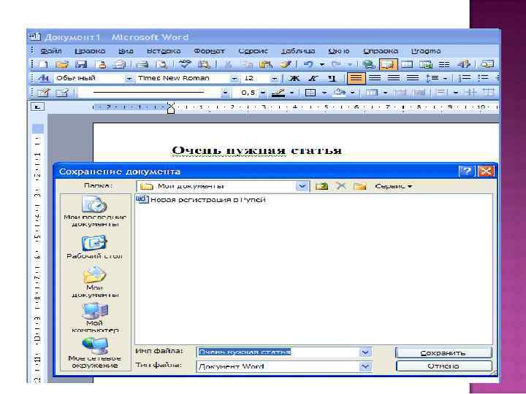Select file Новая регистрация в Рулей

point(202,200)
